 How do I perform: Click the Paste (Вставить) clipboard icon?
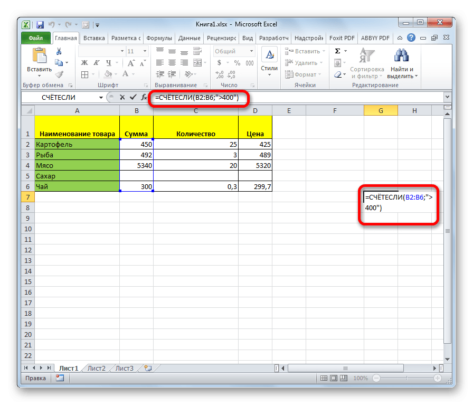tap(39, 56)
